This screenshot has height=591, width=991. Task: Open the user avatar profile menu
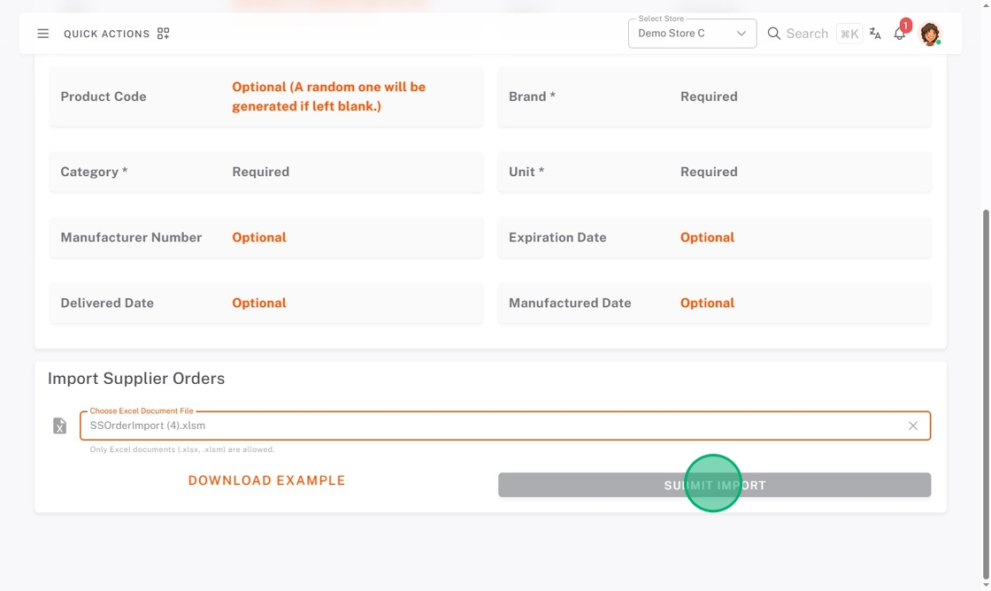click(929, 34)
